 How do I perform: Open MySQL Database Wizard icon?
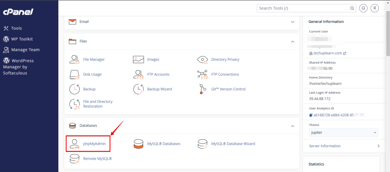(203, 144)
